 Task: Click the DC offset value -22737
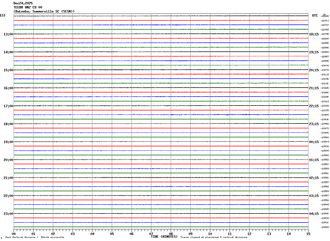click(325, 25)
